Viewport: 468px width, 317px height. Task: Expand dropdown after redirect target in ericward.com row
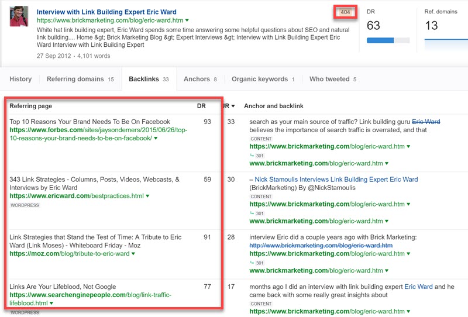coord(387,221)
